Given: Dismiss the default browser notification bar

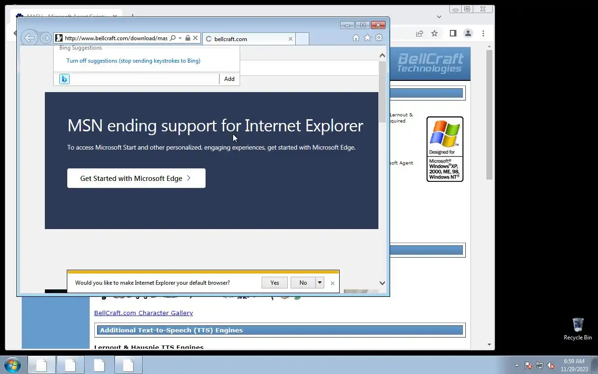Looking at the screenshot, I should click(333, 283).
